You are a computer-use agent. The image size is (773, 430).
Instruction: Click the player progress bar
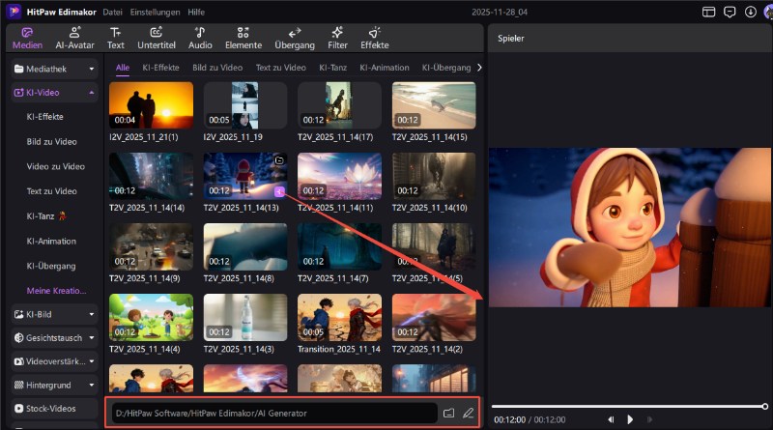coord(628,406)
